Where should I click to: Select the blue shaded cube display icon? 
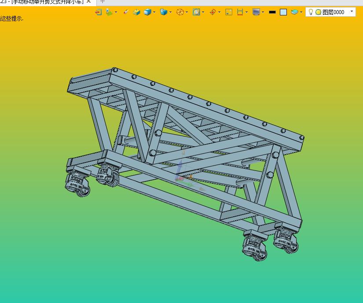coord(147,12)
